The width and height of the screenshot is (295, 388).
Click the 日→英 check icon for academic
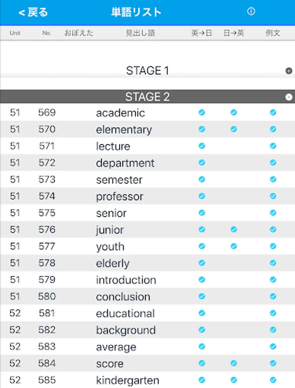coord(234,113)
